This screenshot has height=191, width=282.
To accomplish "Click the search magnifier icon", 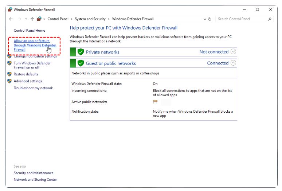I will coord(270,19).
